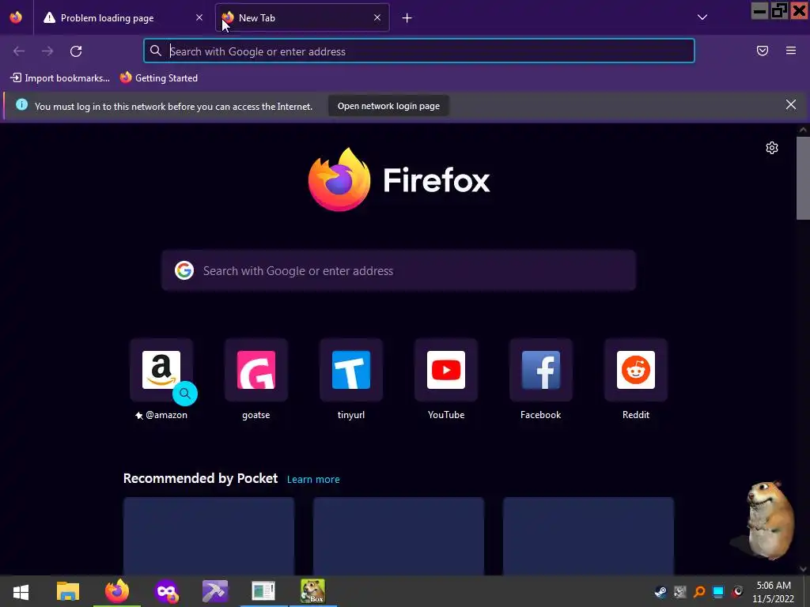
Task: Click the scrollbar down arrow
Action: 803,569
